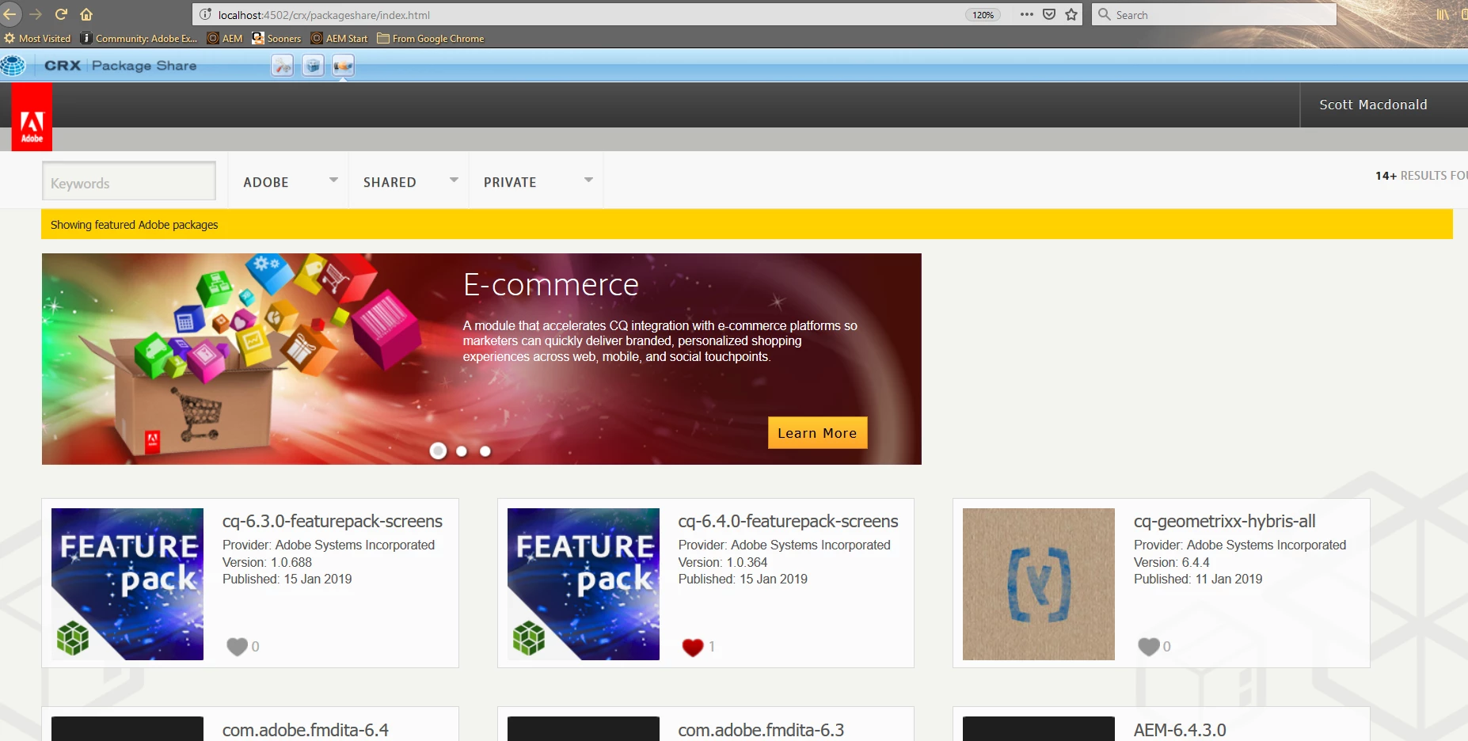Reload the page with the refresh icon

pos(61,14)
